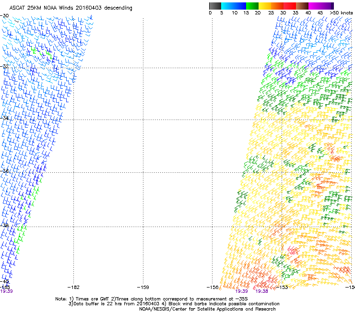Click the yellow 20–25 knots legend segment
Image resolution: width=355 pixels, height=312 pixels.
265,6
